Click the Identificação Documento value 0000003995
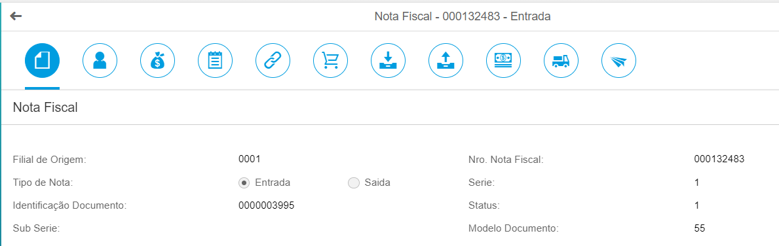The image size is (779, 246). click(266, 205)
